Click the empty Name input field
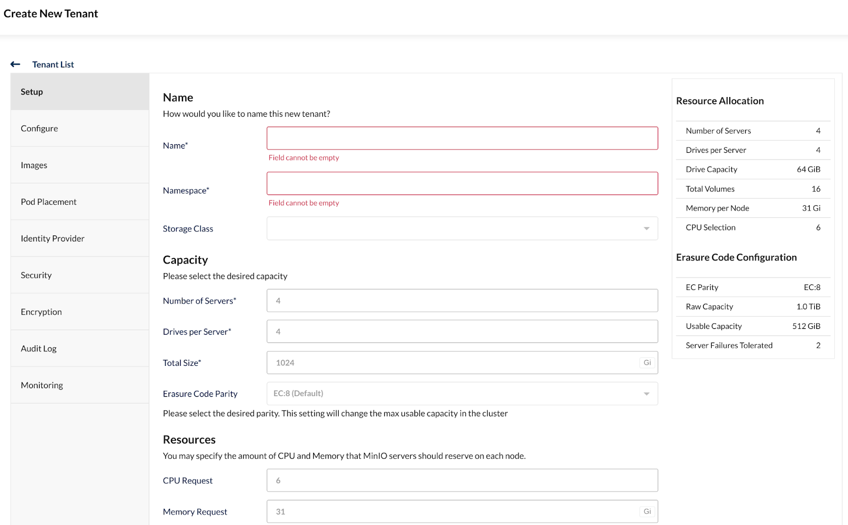Screen dimensions: 848x525 [x=461, y=138]
